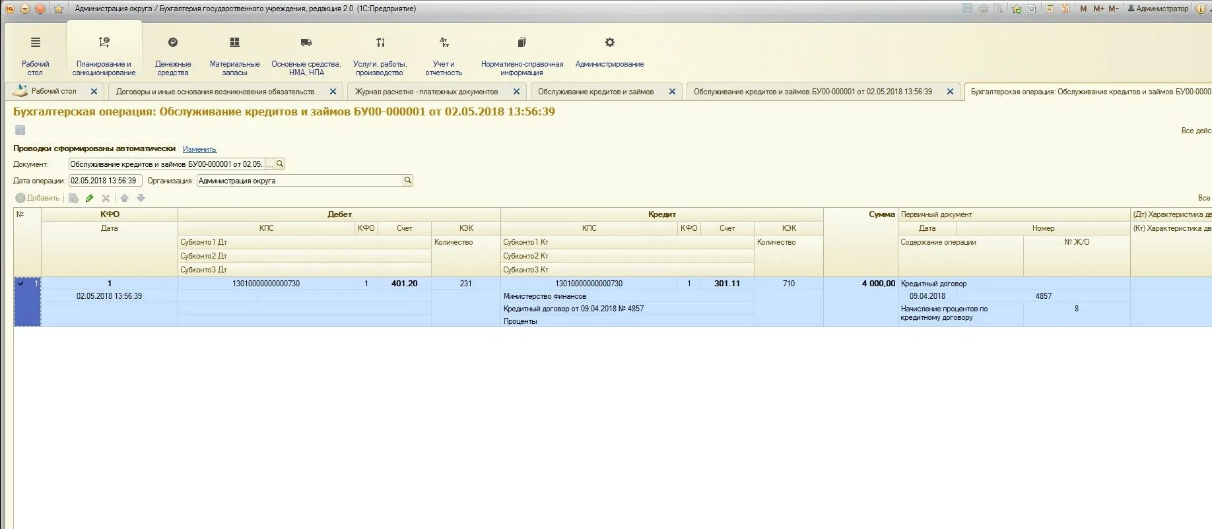Click the credit account 301.11 cell
Image resolution: width=1212 pixels, height=529 pixels.
tap(727, 284)
